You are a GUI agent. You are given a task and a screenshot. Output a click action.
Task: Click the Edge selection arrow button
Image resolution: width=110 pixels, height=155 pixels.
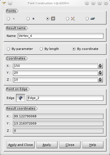click(20, 98)
